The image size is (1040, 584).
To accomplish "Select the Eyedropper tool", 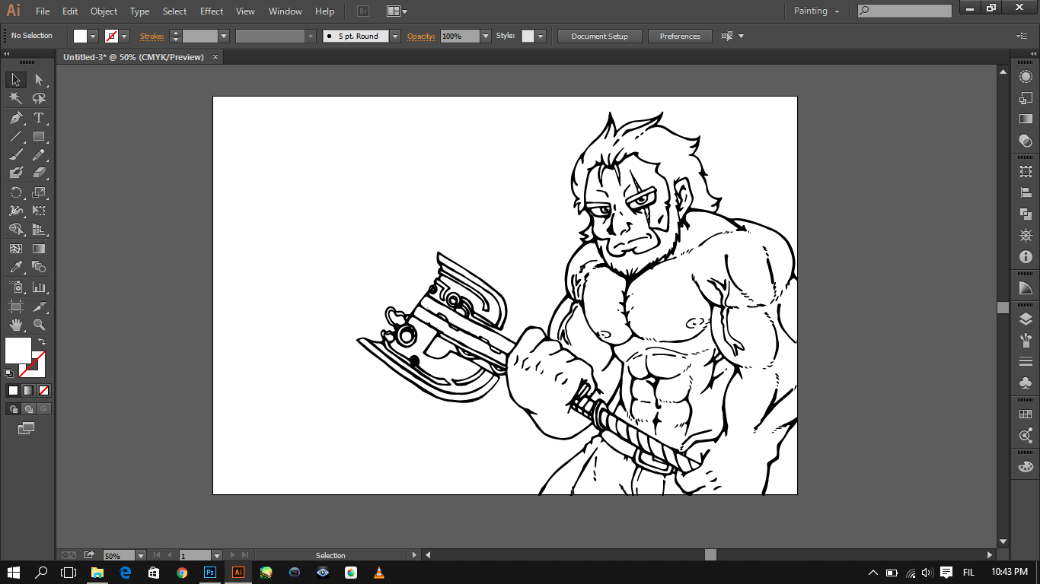I will pyautogui.click(x=16, y=267).
